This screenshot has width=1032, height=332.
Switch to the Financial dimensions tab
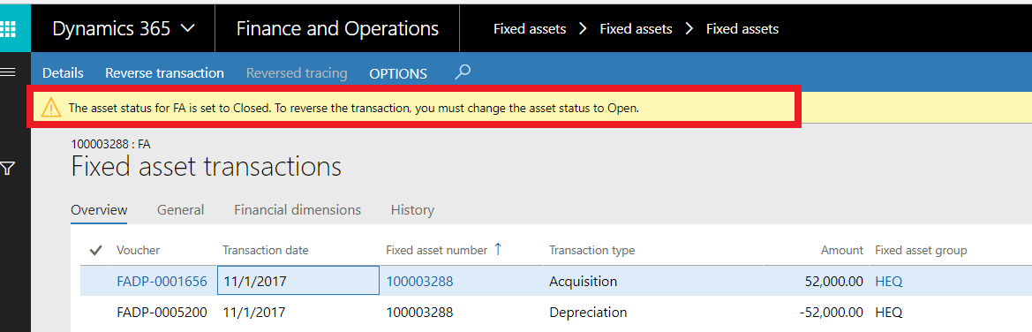[298, 210]
